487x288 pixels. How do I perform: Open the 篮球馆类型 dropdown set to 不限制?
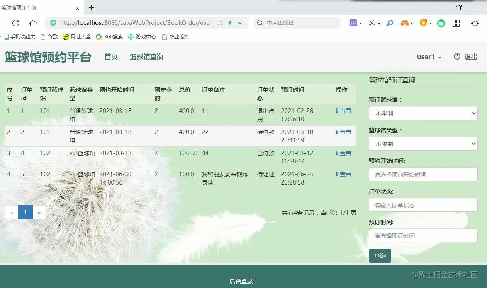423,144
